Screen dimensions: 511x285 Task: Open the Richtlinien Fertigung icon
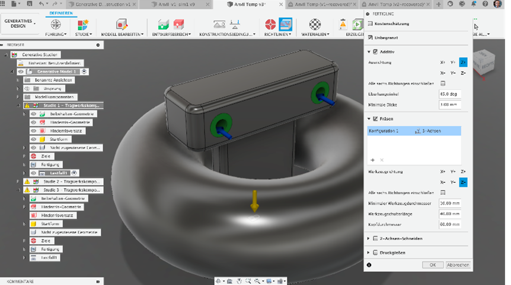point(286,24)
